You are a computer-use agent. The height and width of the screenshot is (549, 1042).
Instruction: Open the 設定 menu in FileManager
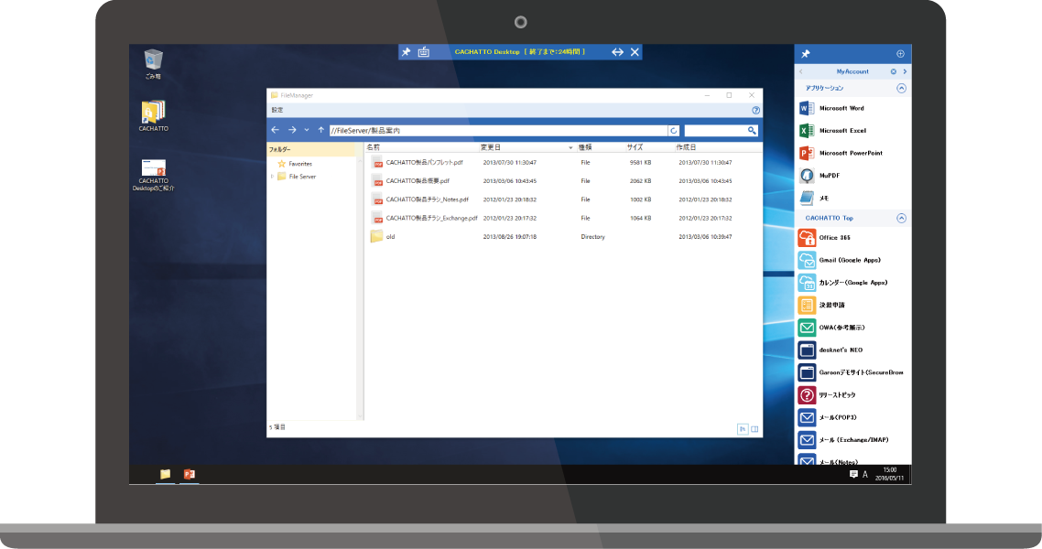point(277,110)
